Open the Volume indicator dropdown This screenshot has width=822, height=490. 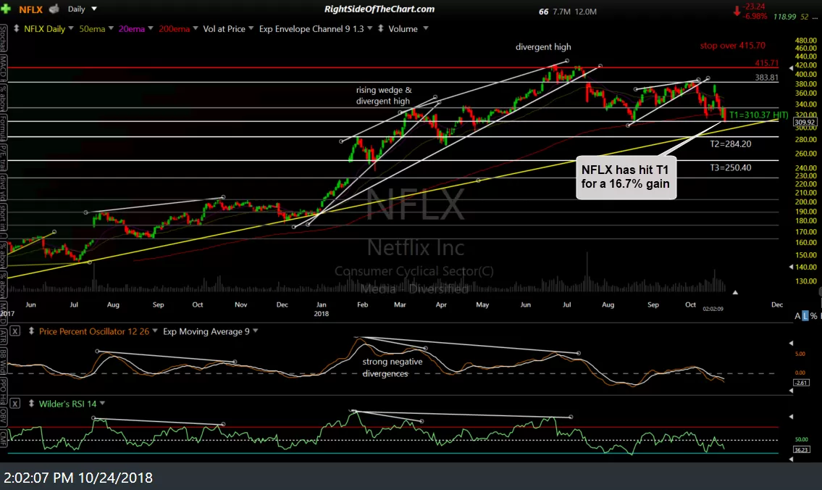point(426,28)
